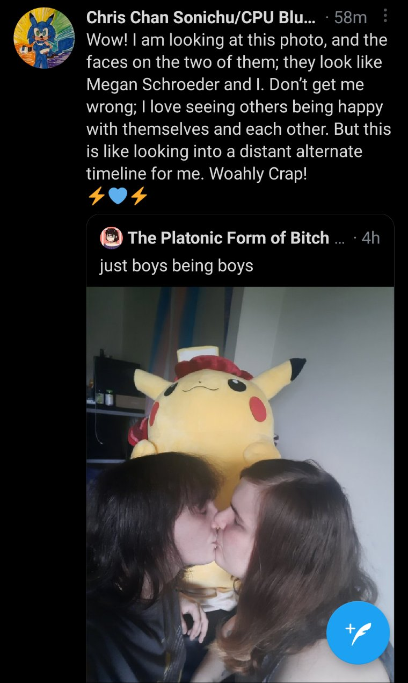View the quoted tweet photo full-size
408x683 pixels.
[x=240, y=485]
